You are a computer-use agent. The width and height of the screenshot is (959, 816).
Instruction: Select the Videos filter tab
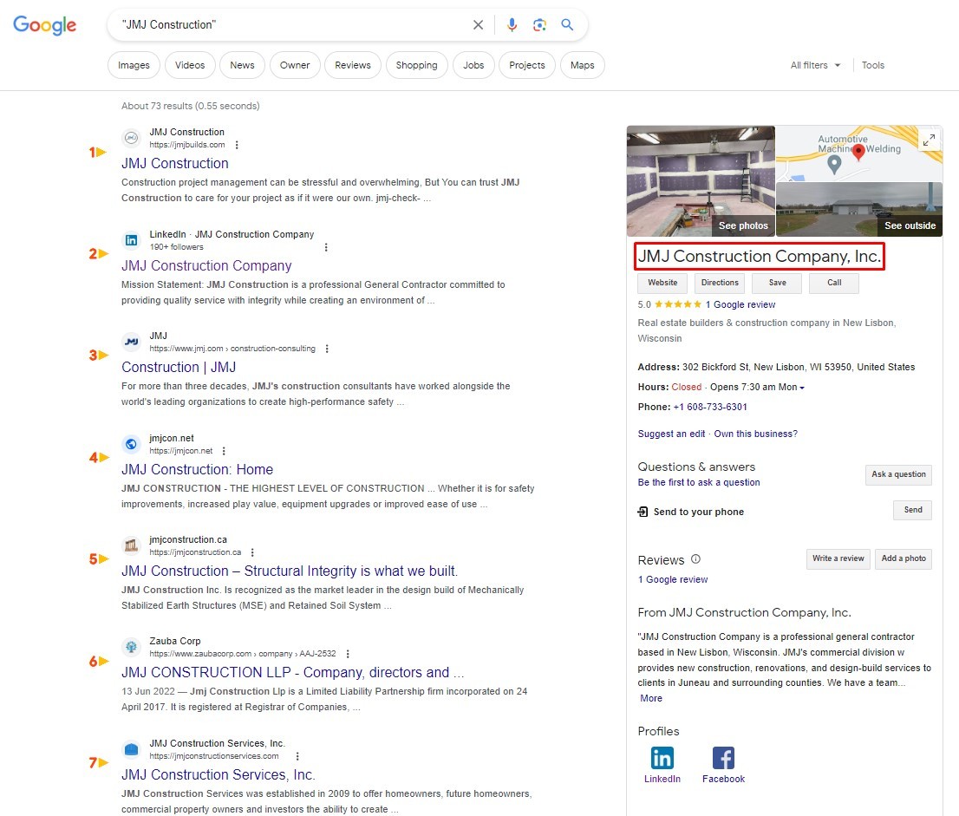pyautogui.click(x=190, y=65)
